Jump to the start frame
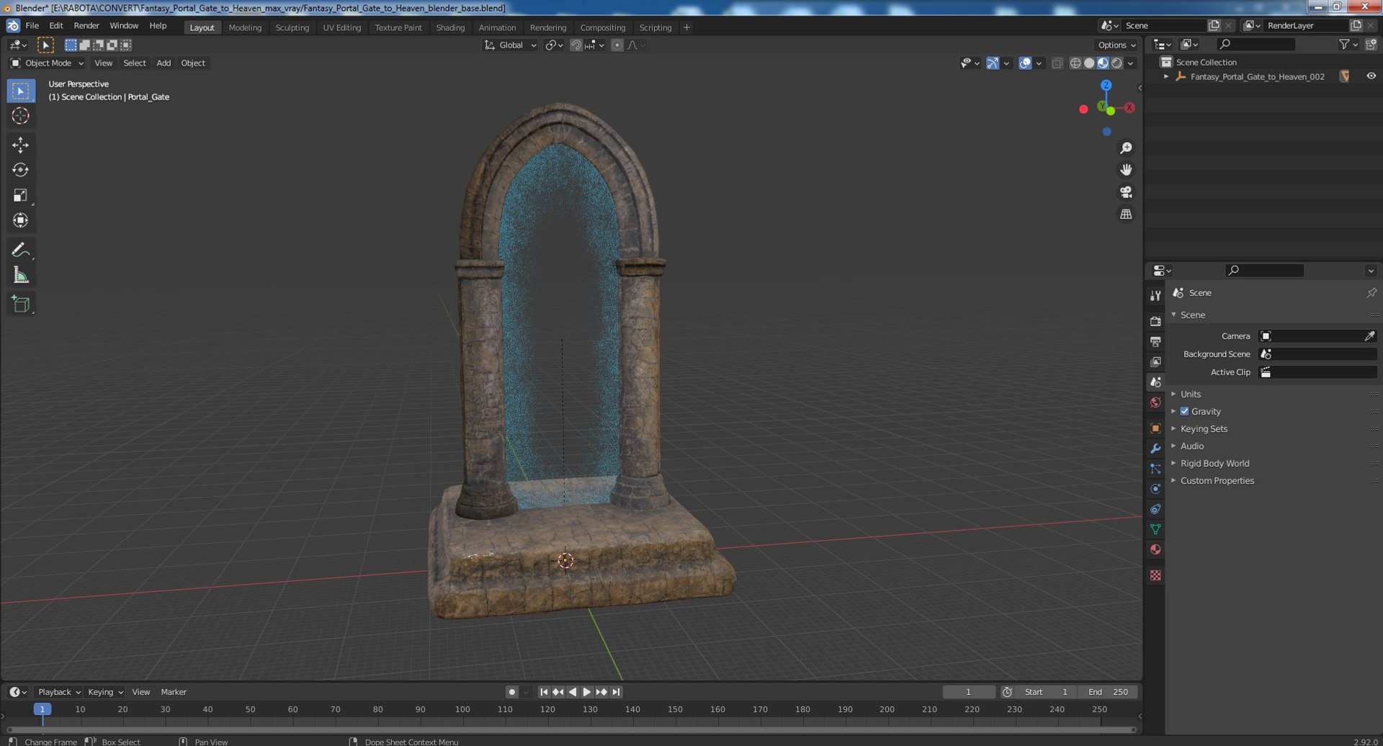This screenshot has height=746, width=1383. click(x=544, y=692)
